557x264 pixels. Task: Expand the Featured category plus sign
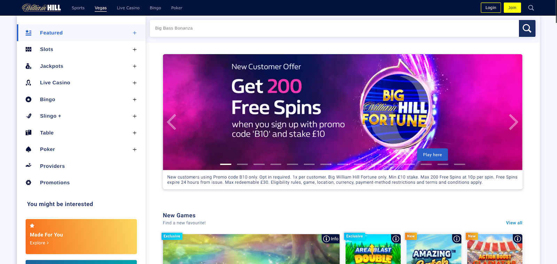coord(135,33)
